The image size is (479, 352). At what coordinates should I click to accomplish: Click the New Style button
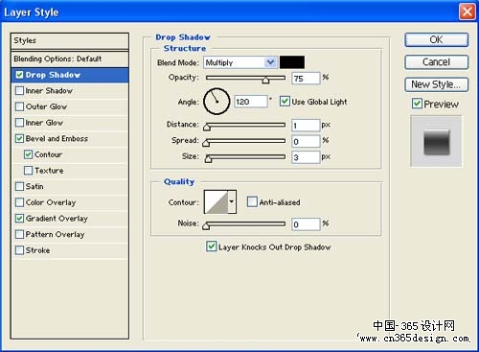point(437,84)
